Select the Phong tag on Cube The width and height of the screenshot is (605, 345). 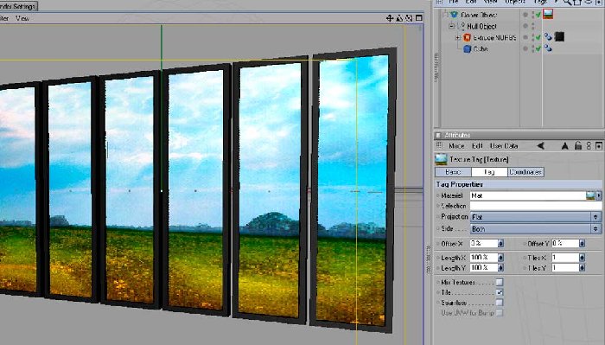(548, 48)
